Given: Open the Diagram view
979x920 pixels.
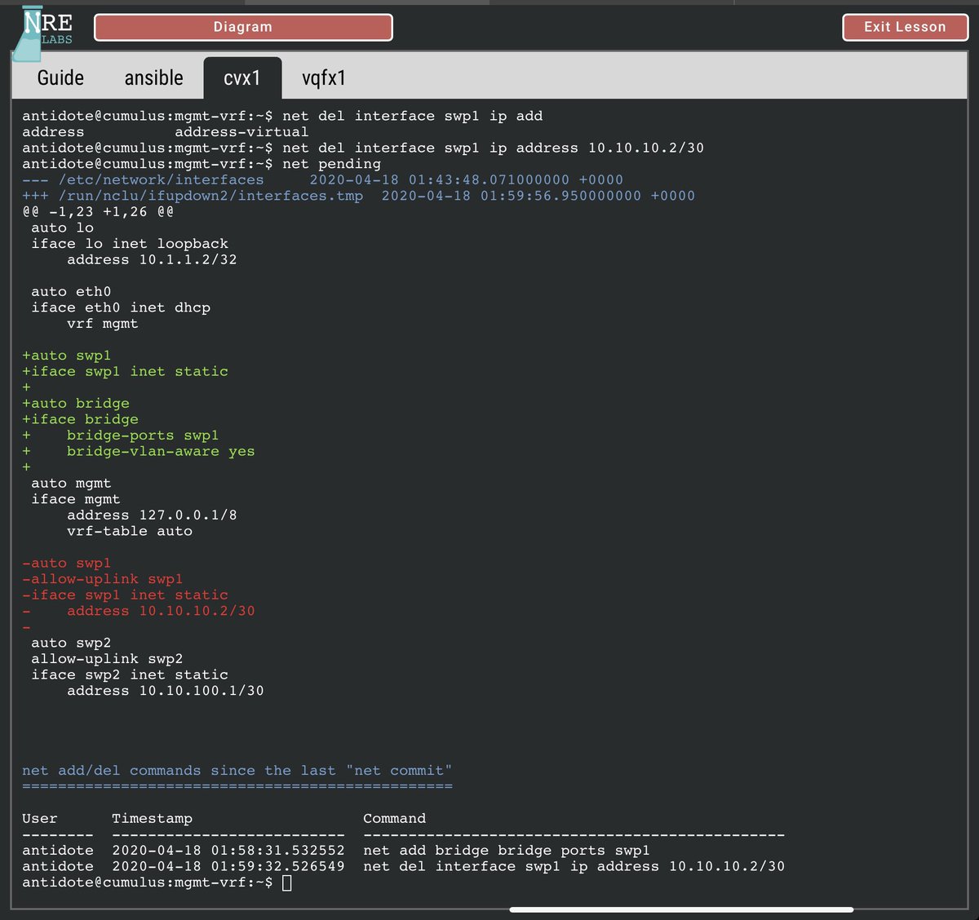Looking at the screenshot, I should coord(242,27).
